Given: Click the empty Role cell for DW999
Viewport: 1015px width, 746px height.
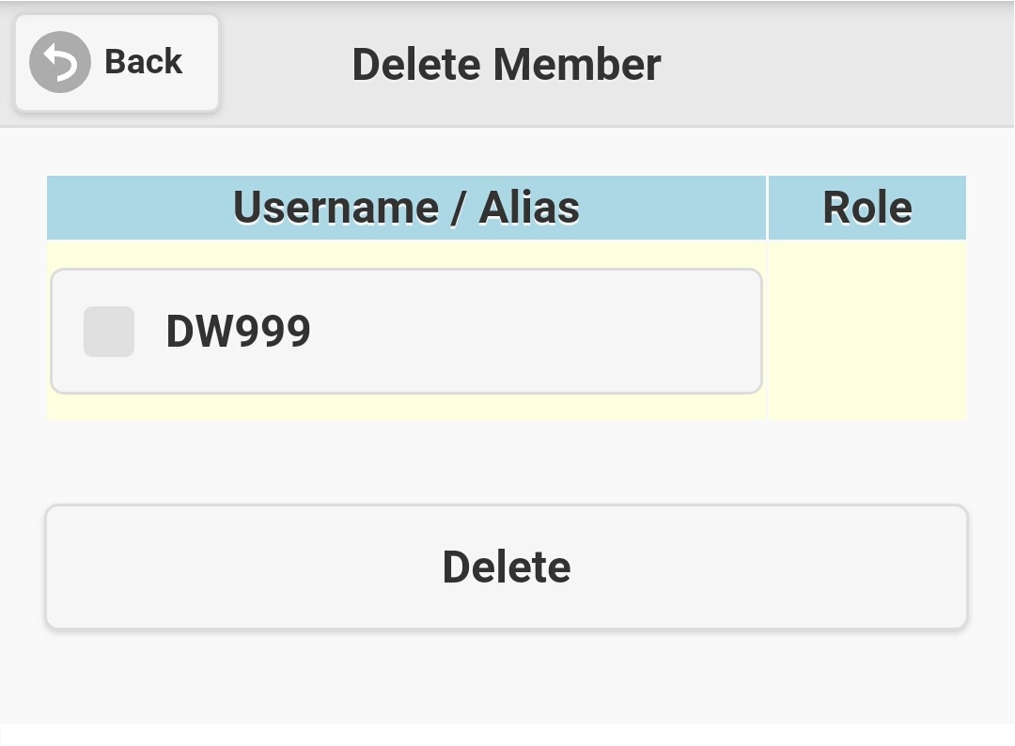Looking at the screenshot, I should (867, 331).
